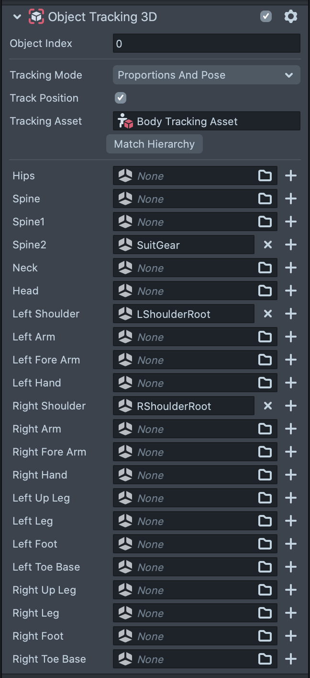Open the object picker for Left Foot

[265, 544]
